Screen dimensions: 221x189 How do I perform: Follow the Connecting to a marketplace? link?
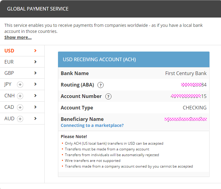tap(92, 125)
